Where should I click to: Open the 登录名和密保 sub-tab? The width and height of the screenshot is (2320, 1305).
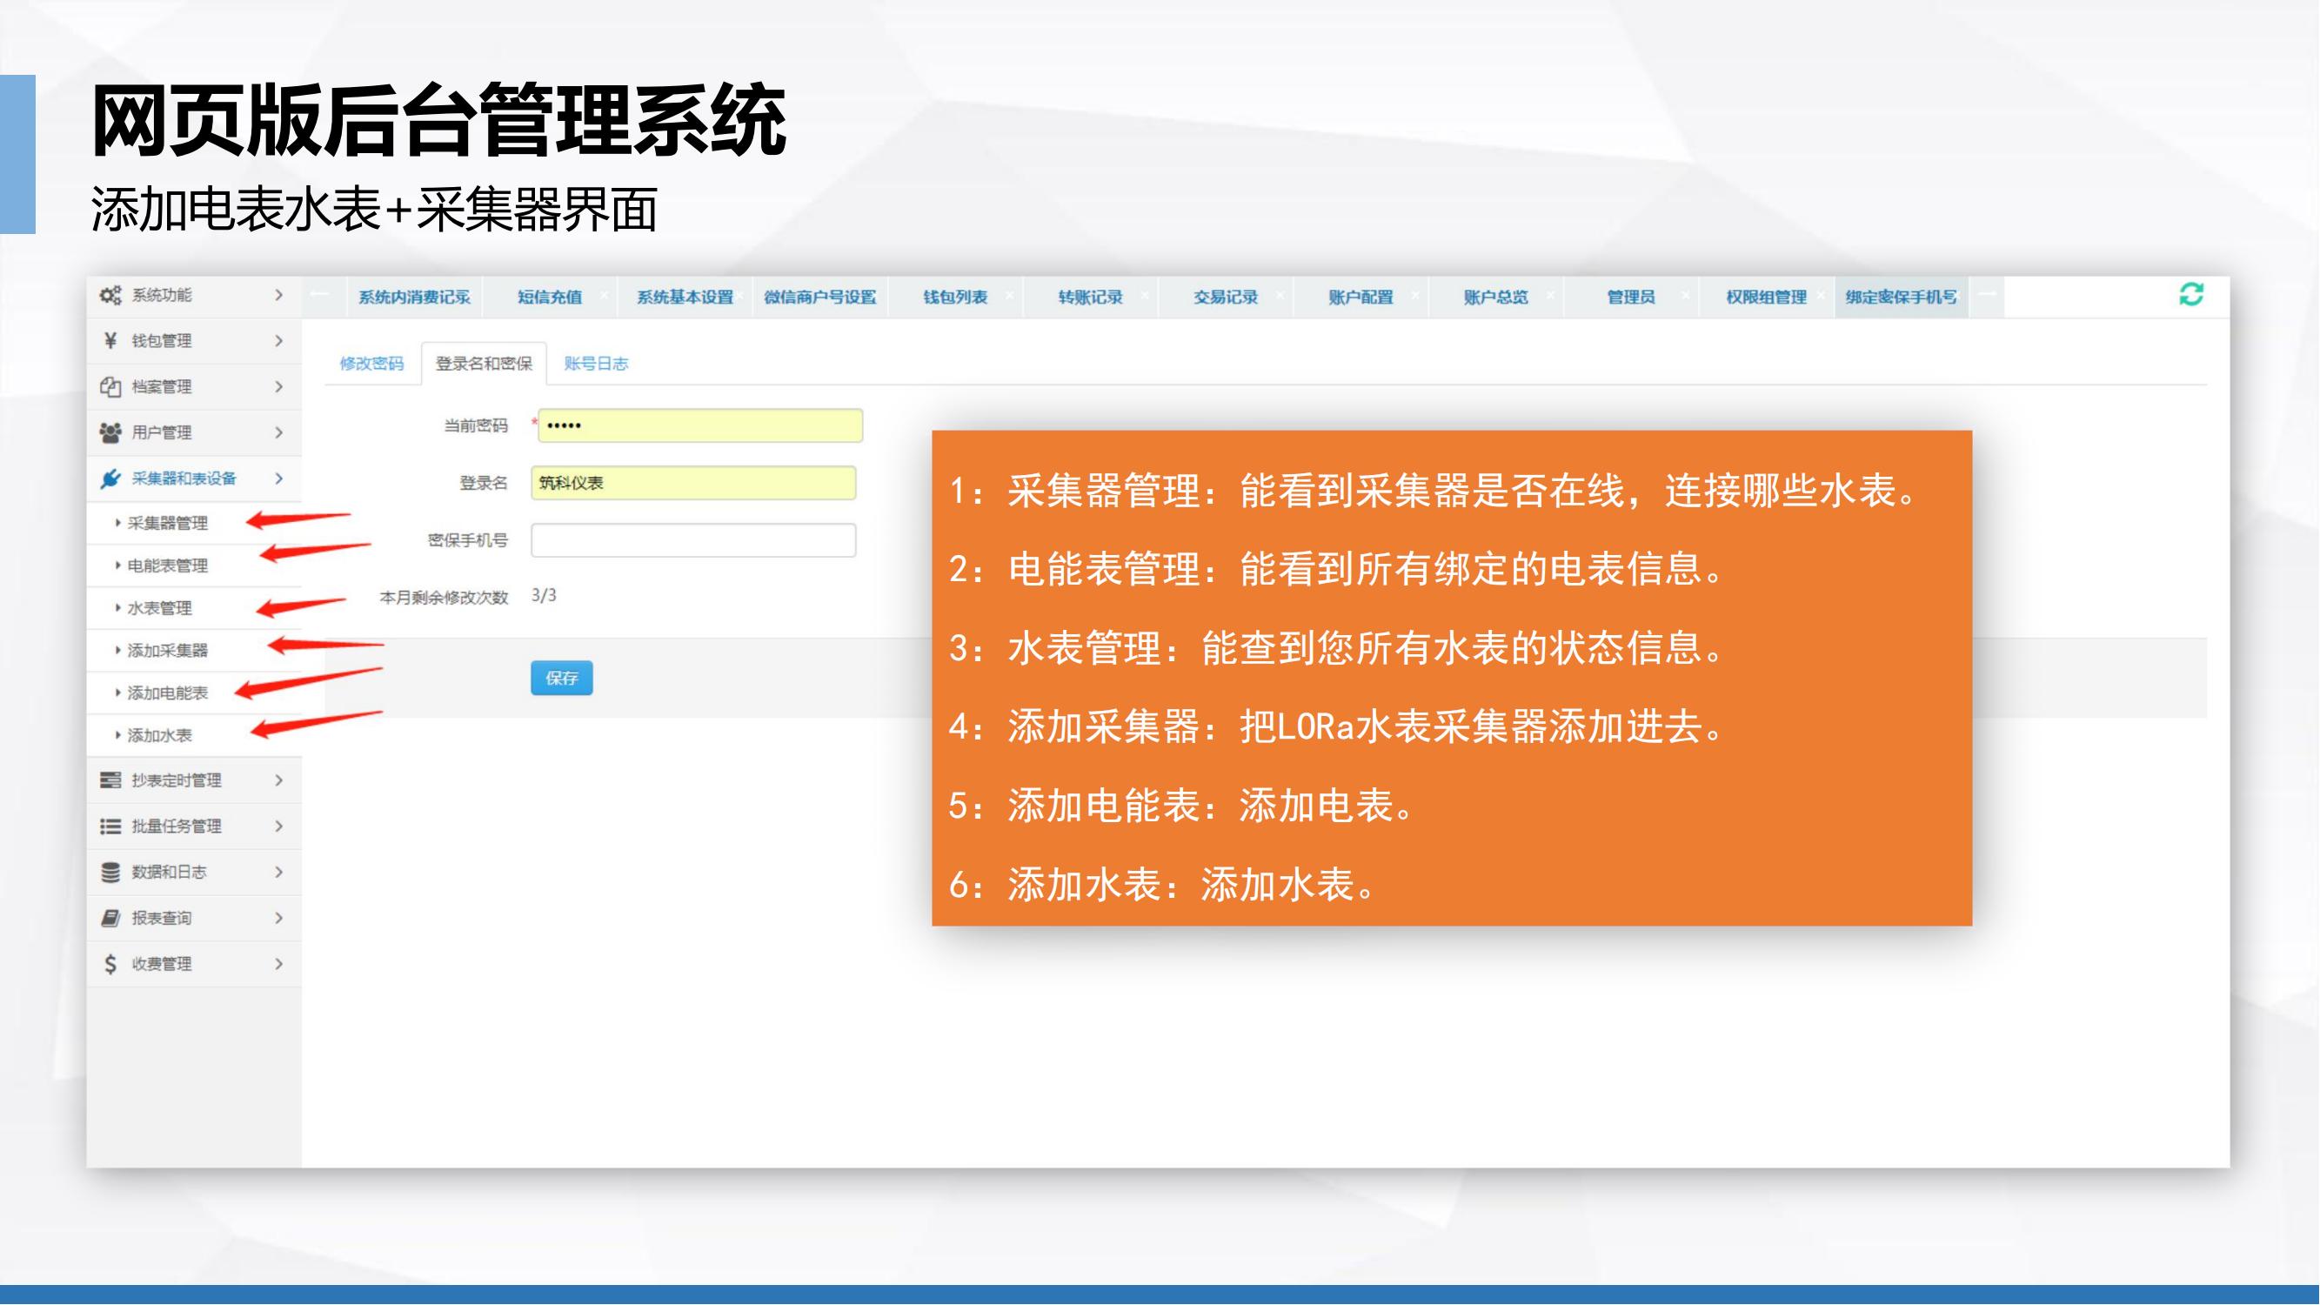point(484,364)
